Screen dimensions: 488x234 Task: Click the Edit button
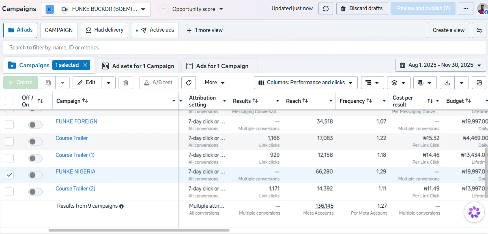tap(87, 83)
